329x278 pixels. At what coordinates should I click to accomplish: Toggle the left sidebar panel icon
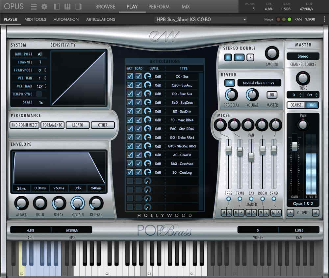point(57,7)
